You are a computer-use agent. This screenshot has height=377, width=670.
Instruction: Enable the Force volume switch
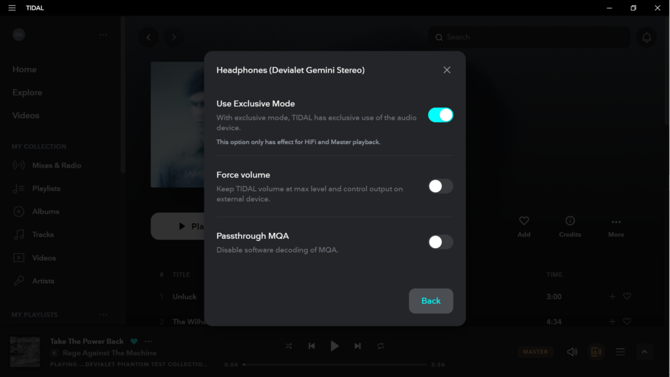click(440, 187)
